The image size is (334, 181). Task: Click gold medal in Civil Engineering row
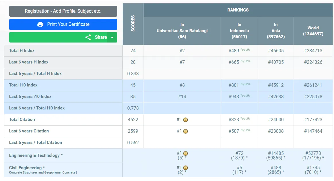click(x=186, y=168)
